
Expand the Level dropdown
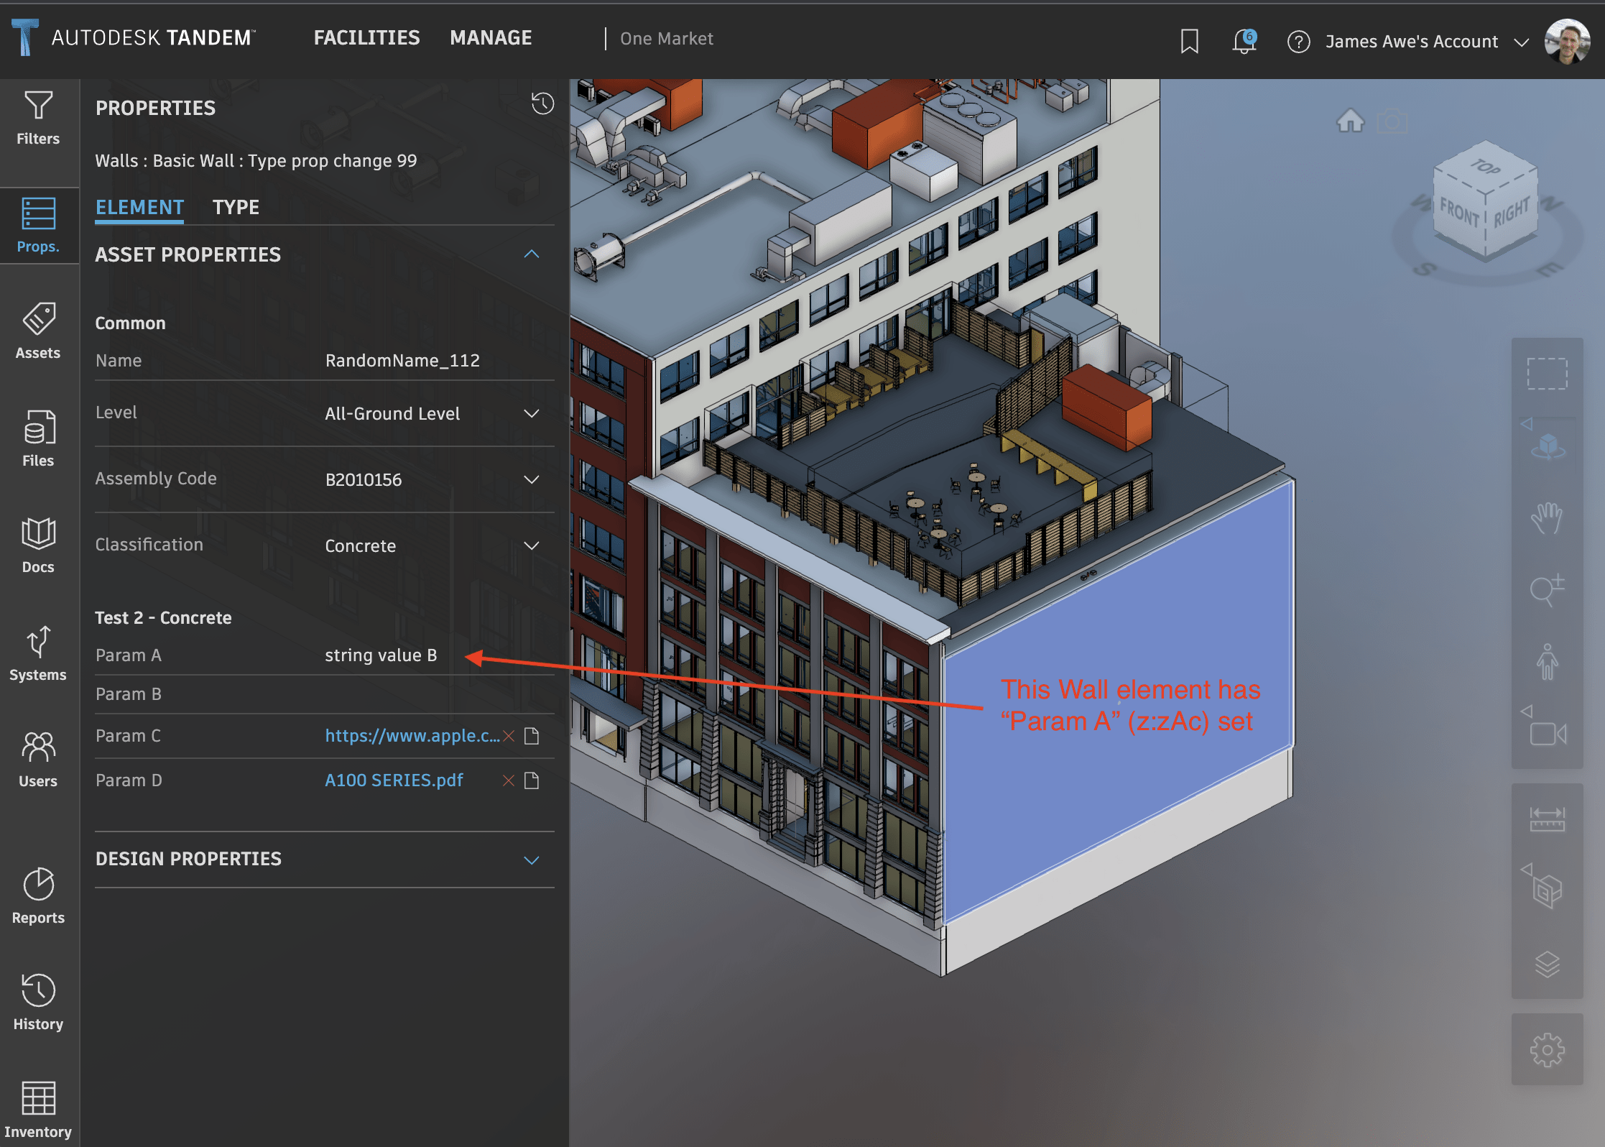point(533,413)
